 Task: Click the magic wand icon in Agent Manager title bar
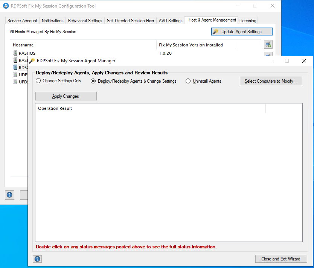click(x=32, y=61)
